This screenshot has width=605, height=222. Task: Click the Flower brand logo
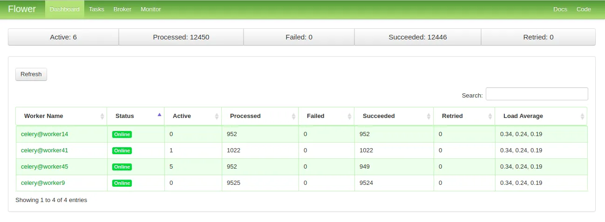(x=22, y=9)
